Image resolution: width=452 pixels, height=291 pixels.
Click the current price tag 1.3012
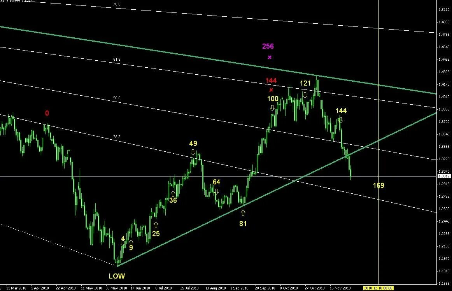click(x=444, y=176)
